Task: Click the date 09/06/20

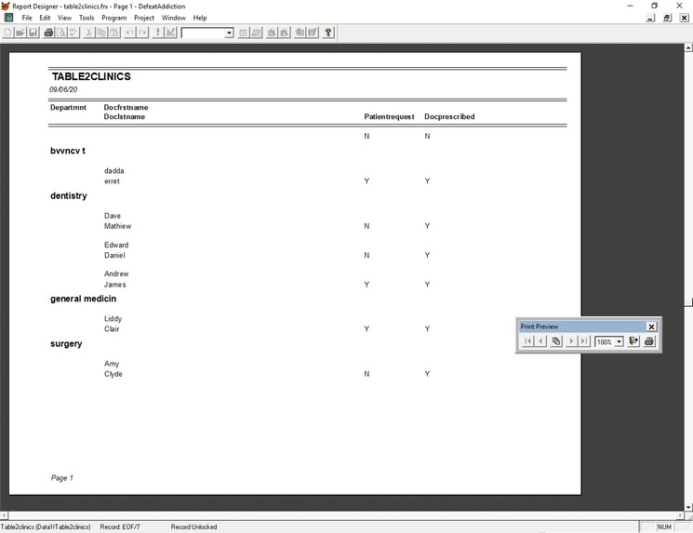Action: 63,89
